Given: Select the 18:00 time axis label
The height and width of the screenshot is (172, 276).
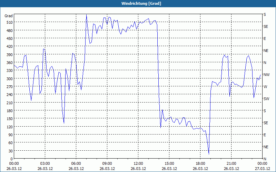Looking at the screenshot, I should coord(200,164).
